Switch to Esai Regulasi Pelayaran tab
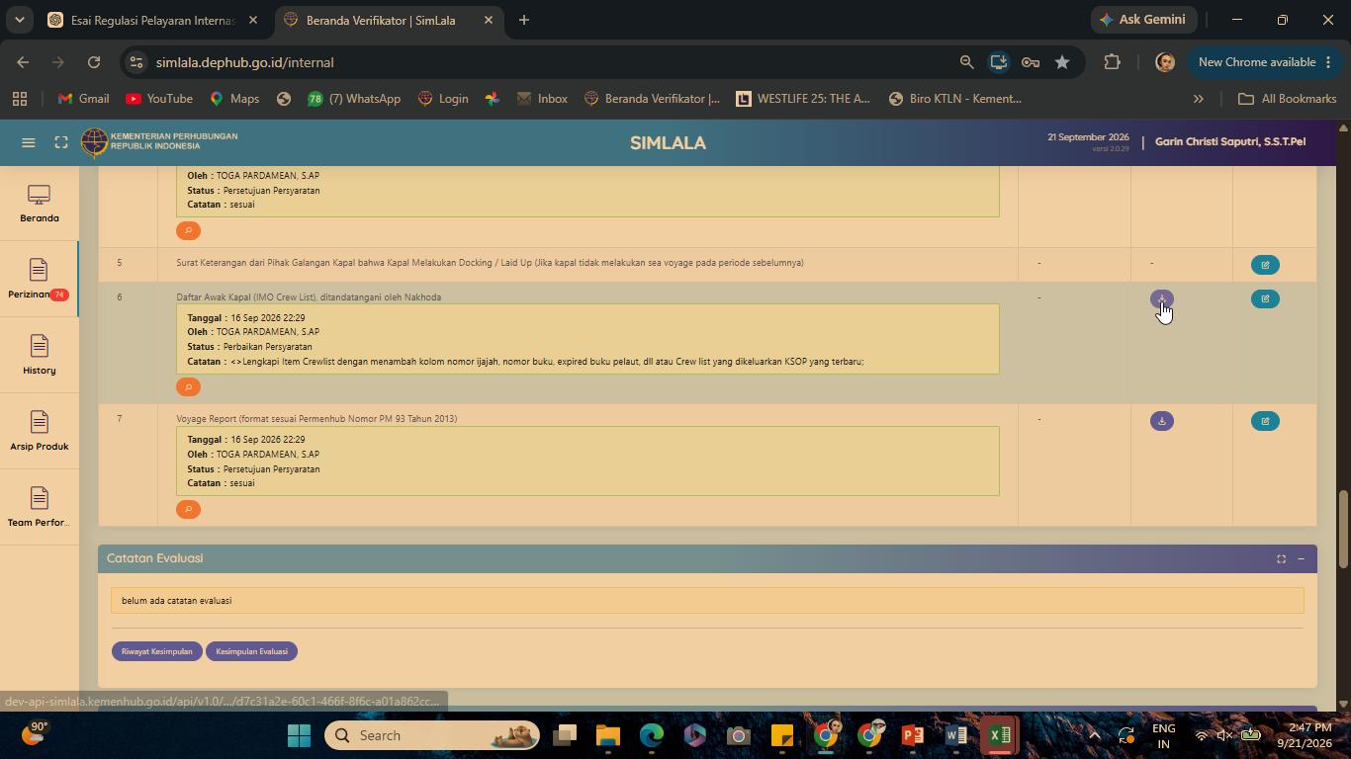The width and height of the screenshot is (1351, 759). click(153, 20)
